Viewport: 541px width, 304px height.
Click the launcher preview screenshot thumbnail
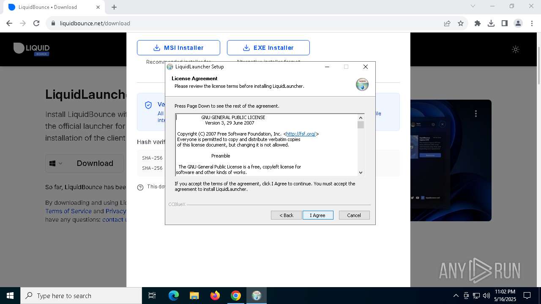coord(451,160)
